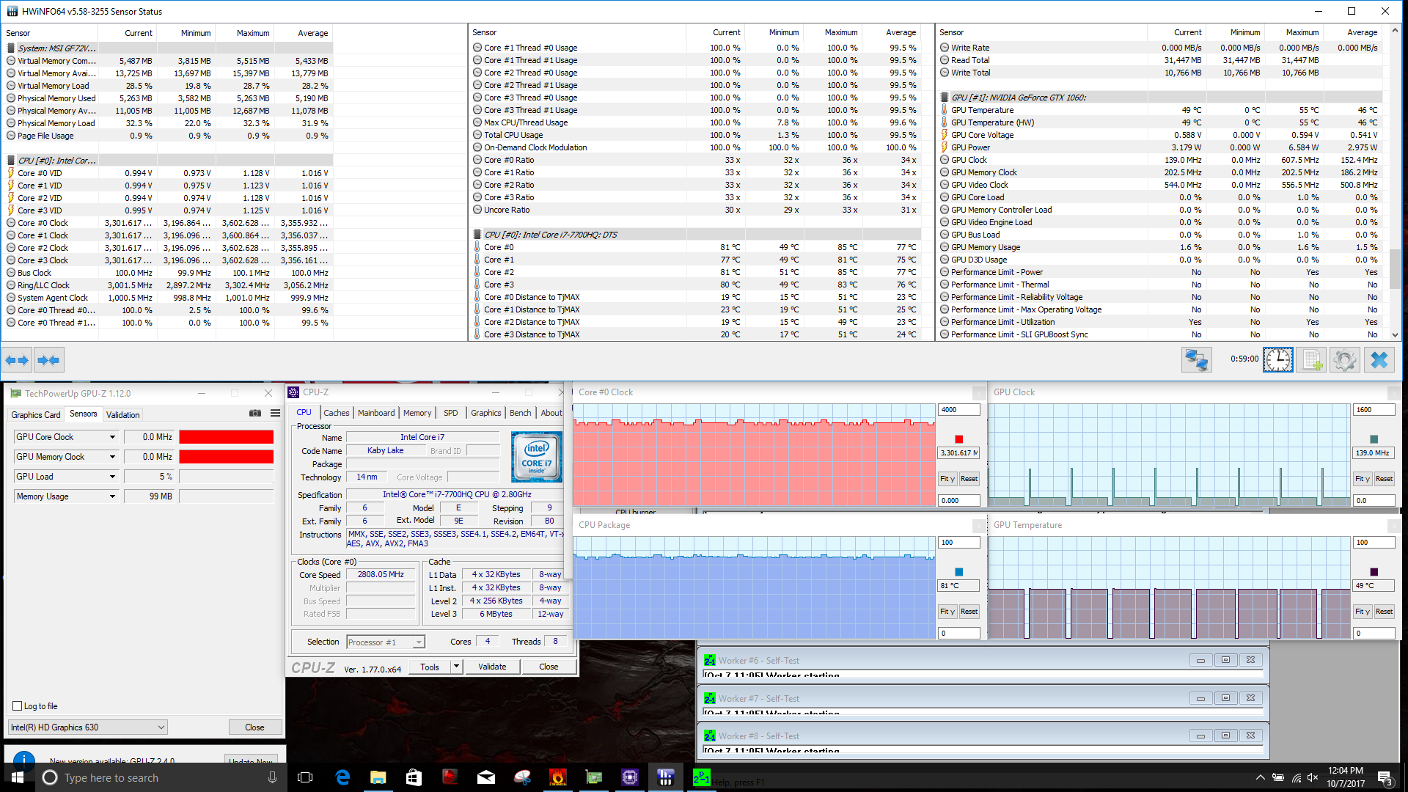1408x792 pixels.
Task: Expand the CPU-Z Processor #1 selection combo
Action: point(419,642)
